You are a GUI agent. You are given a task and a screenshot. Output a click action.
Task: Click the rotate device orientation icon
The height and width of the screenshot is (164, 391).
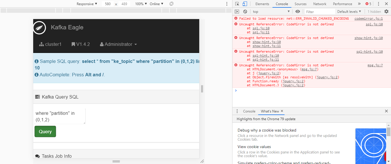tap(171, 4)
